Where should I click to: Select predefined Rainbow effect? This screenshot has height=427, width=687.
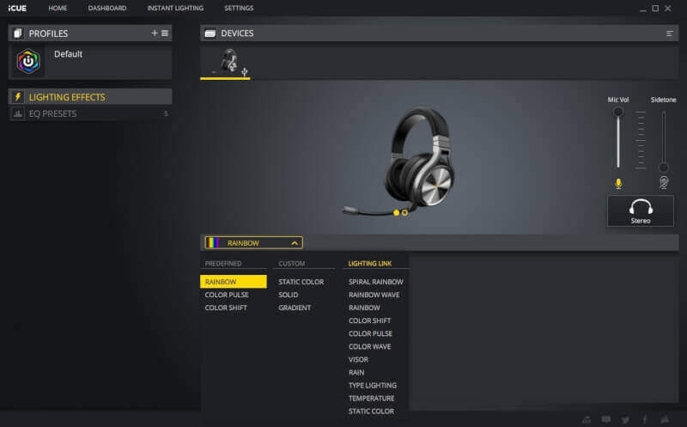coord(233,282)
